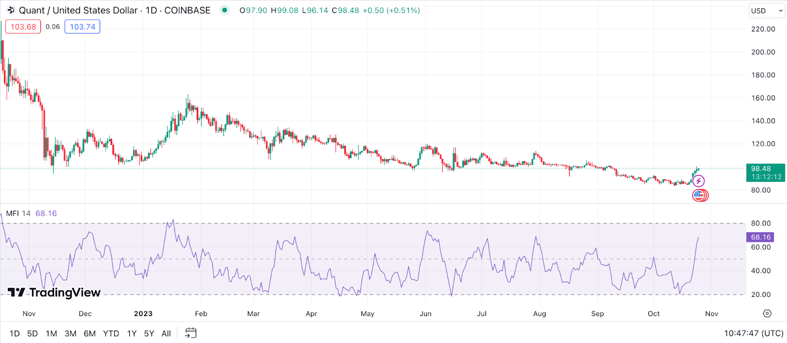Open the US flag economic event marker
Viewport: 787px width, 343px height.
[x=699, y=196]
